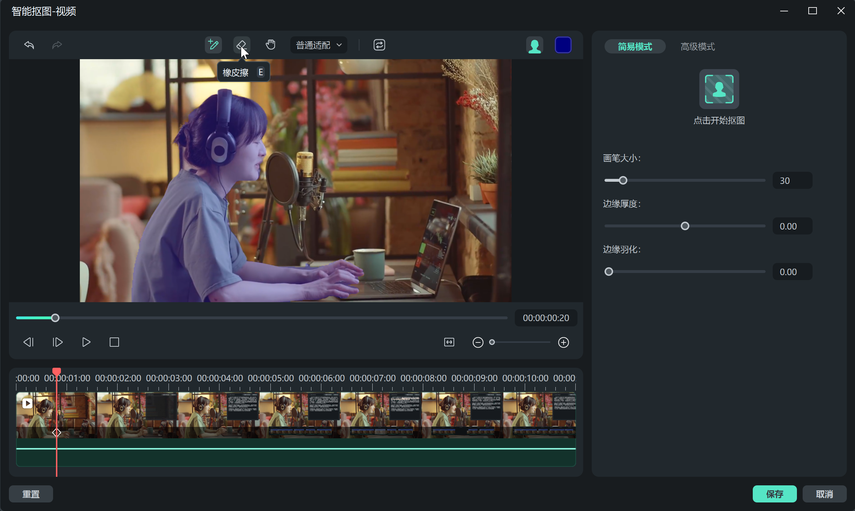855x511 pixels.
Task: Select the smart brush add tool
Action: 213,45
